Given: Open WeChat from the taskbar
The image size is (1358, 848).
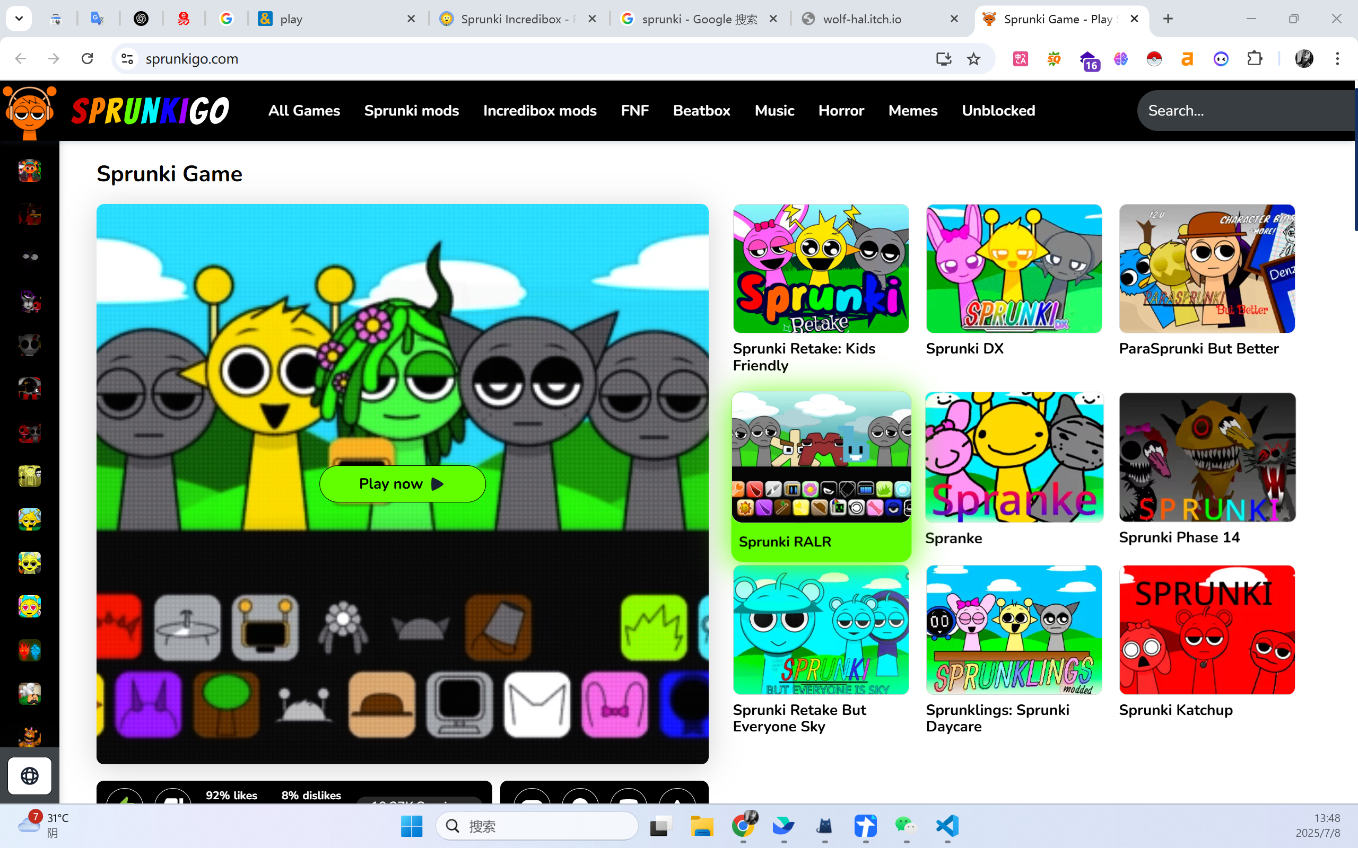Looking at the screenshot, I should [906, 826].
